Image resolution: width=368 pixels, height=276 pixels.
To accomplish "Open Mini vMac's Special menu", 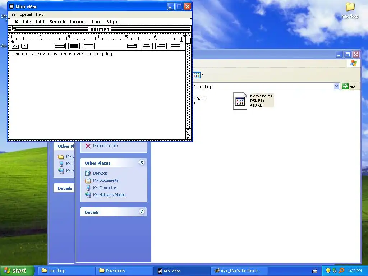I will coord(26,14).
